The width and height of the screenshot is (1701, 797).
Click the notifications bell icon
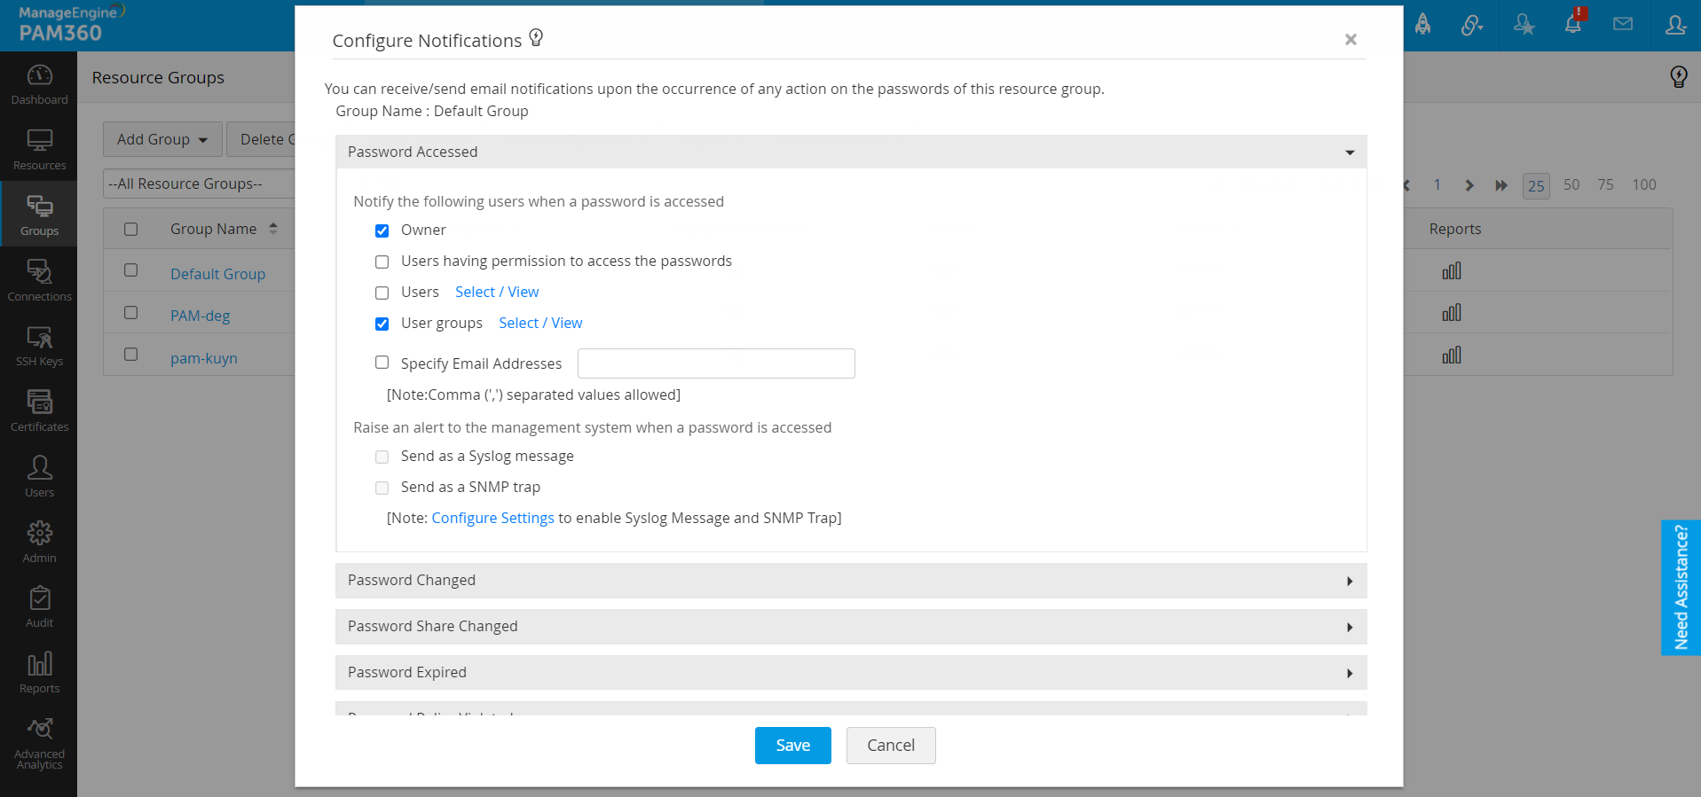tap(1572, 25)
